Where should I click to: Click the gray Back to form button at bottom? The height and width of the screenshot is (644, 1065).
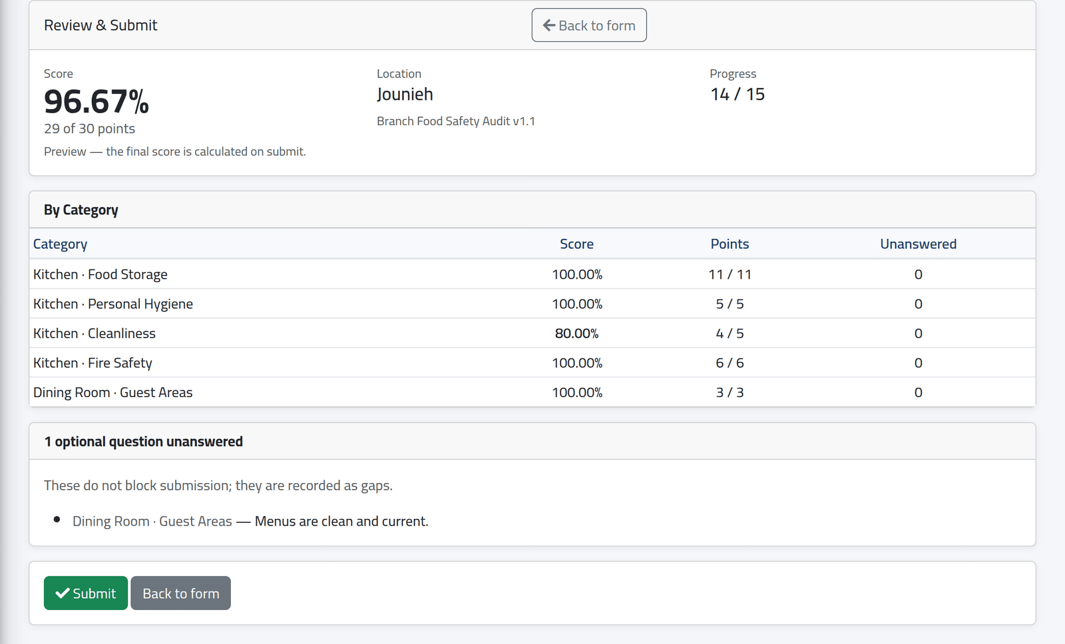180,593
